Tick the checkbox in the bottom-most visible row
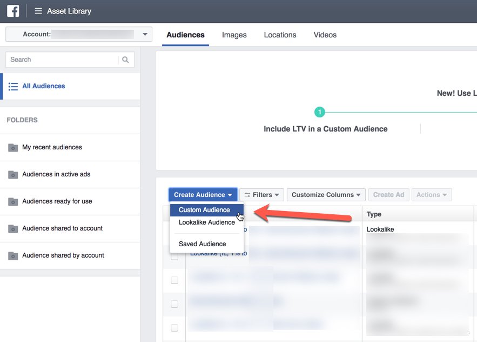Screen dimensions: 477x342 click(x=174, y=328)
